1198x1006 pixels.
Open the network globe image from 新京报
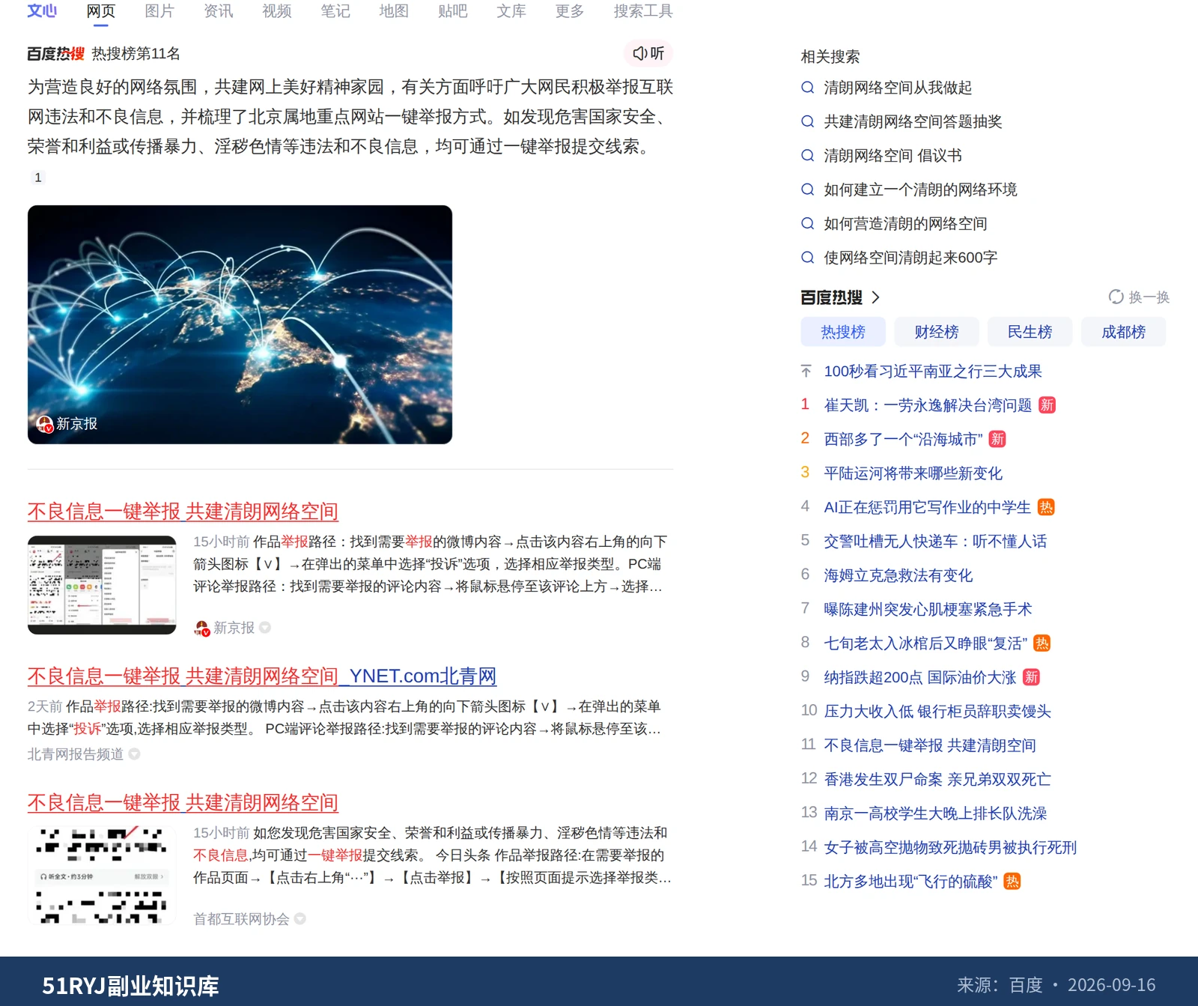[240, 324]
